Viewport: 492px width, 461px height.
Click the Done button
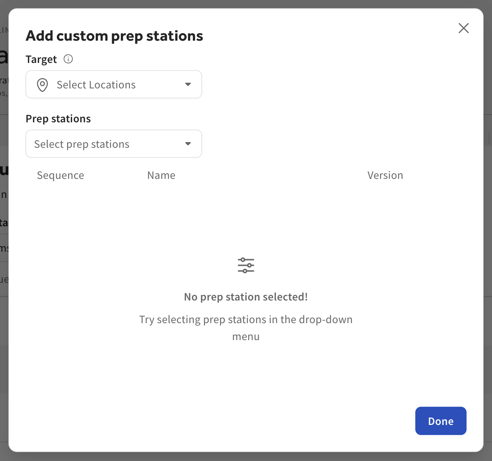pos(441,421)
